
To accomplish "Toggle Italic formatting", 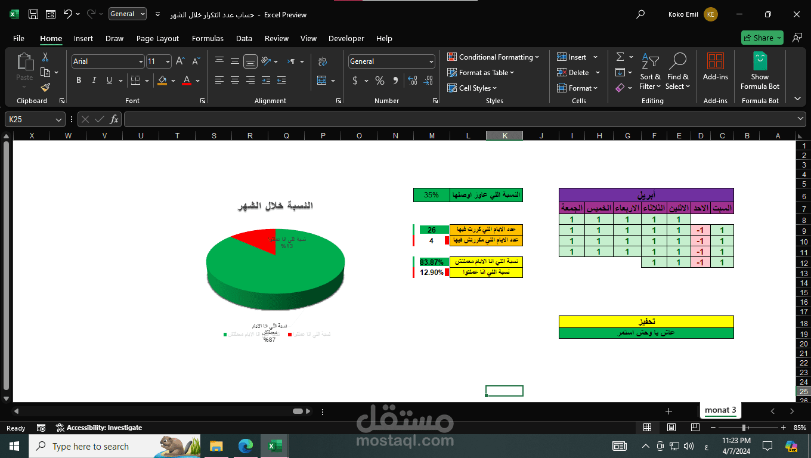I will 94,81.
